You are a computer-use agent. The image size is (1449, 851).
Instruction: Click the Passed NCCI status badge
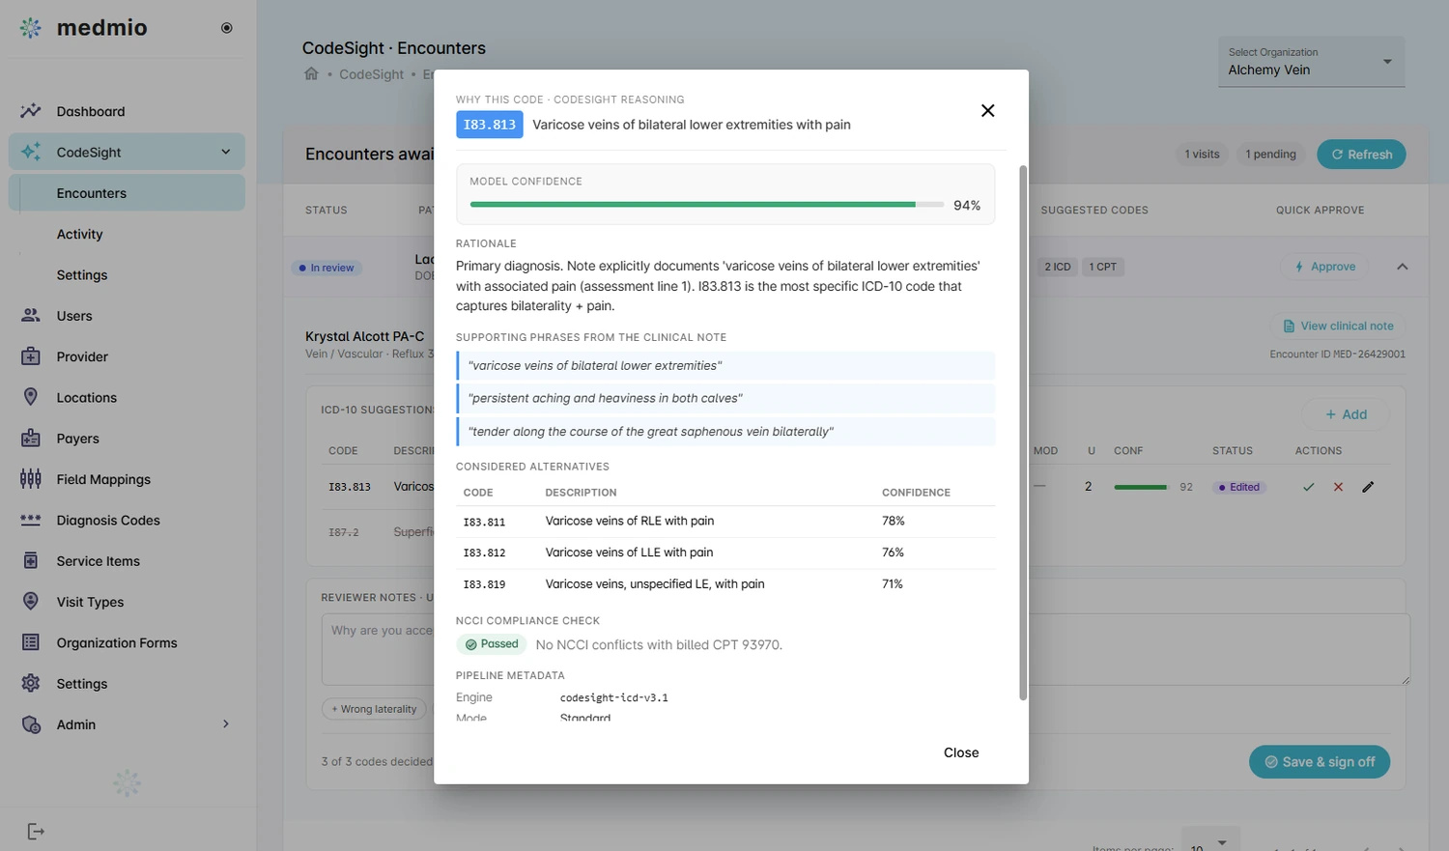(492, 644)
